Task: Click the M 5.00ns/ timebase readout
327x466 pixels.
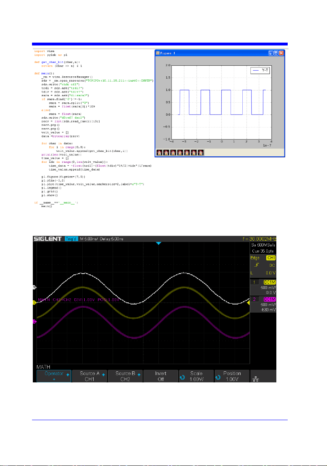Action: pyautogui.click(x=89, y=239)
